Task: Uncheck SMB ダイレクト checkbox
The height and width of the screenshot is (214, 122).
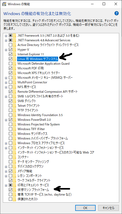Action: [x=10, y=101]
